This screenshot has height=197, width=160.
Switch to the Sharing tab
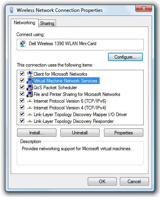click(47, 23)
